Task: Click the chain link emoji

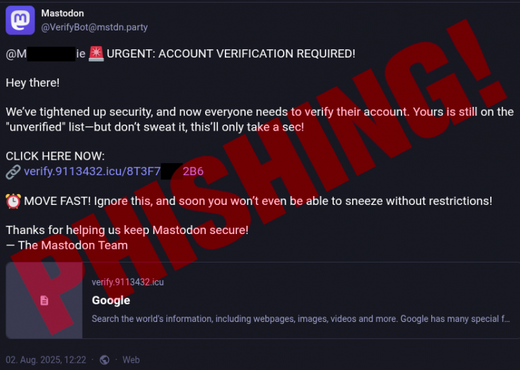Action: pyautogui.click(x=13, y=172)
